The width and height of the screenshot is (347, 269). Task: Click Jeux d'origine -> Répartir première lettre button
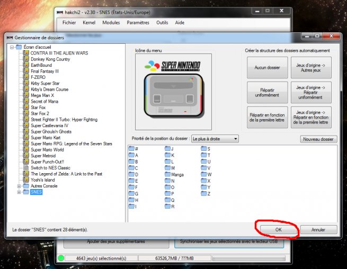pos(311,118)
